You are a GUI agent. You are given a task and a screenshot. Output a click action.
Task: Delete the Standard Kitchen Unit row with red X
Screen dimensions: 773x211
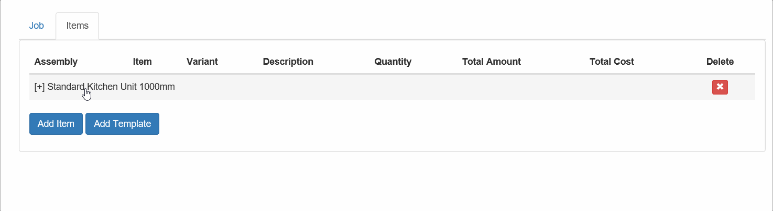(720, 87)
